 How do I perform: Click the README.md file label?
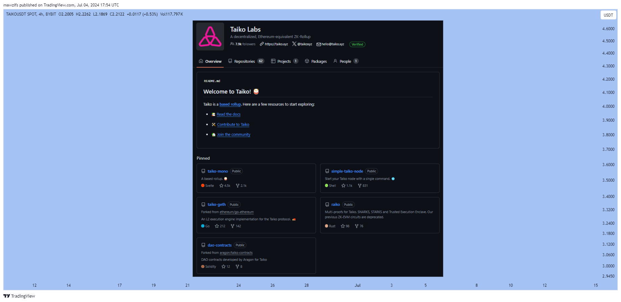click(x=212, y=81)
